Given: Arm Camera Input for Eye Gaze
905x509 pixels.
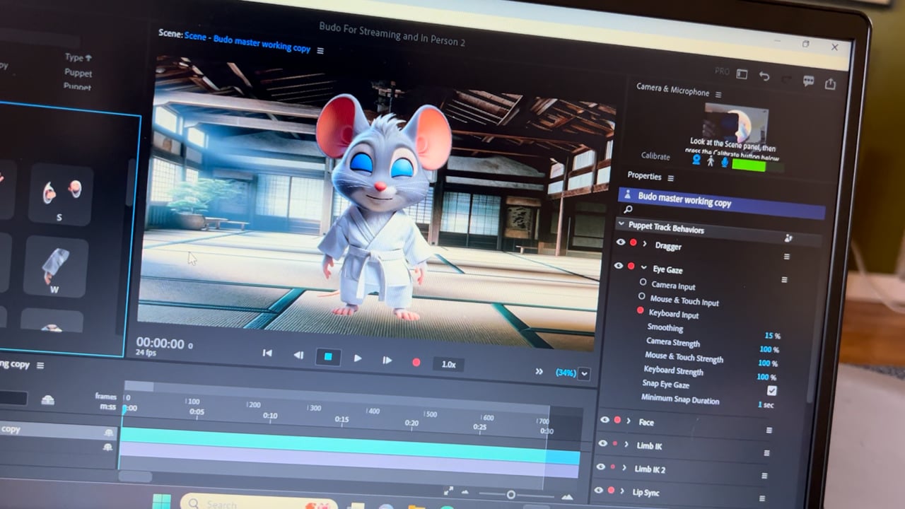Looking at the screenshot, I should [643, 283].
